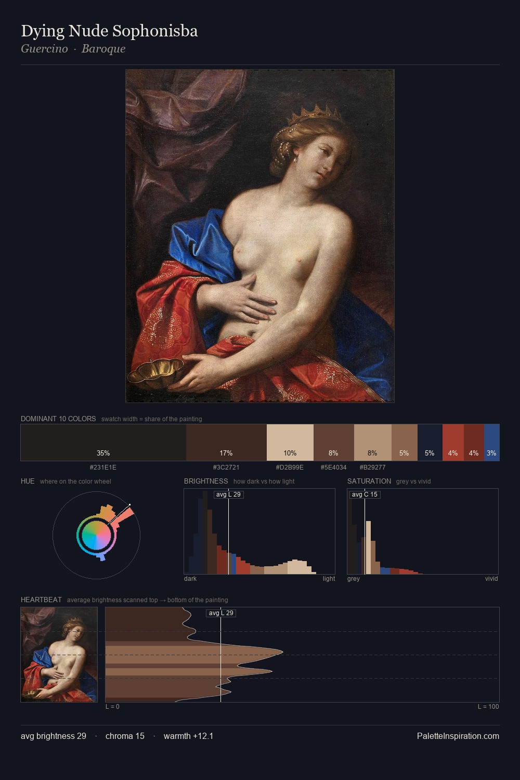The width and height of the screenshot is (520, 780).
Task: Click the DOMINANT 10 COLORS heading
Action: point(58,419)
